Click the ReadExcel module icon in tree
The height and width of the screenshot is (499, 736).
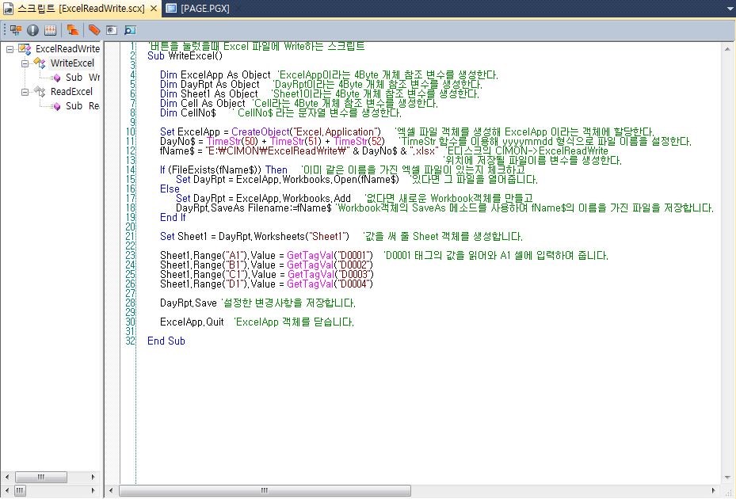click(40, 92)
